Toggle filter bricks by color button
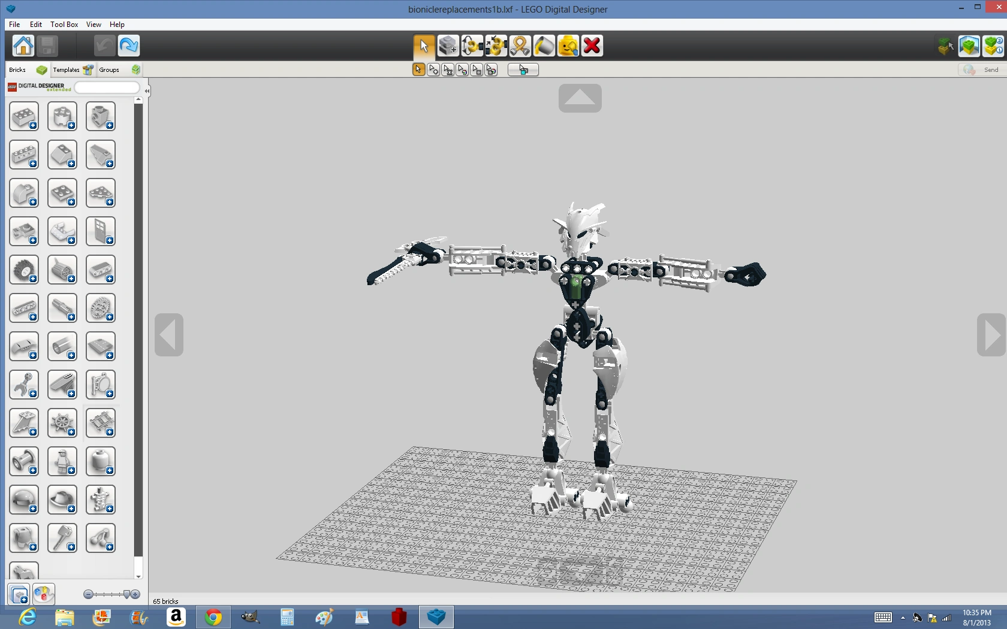The width and height of the screenshot is (1007, 629). [43, 594]
